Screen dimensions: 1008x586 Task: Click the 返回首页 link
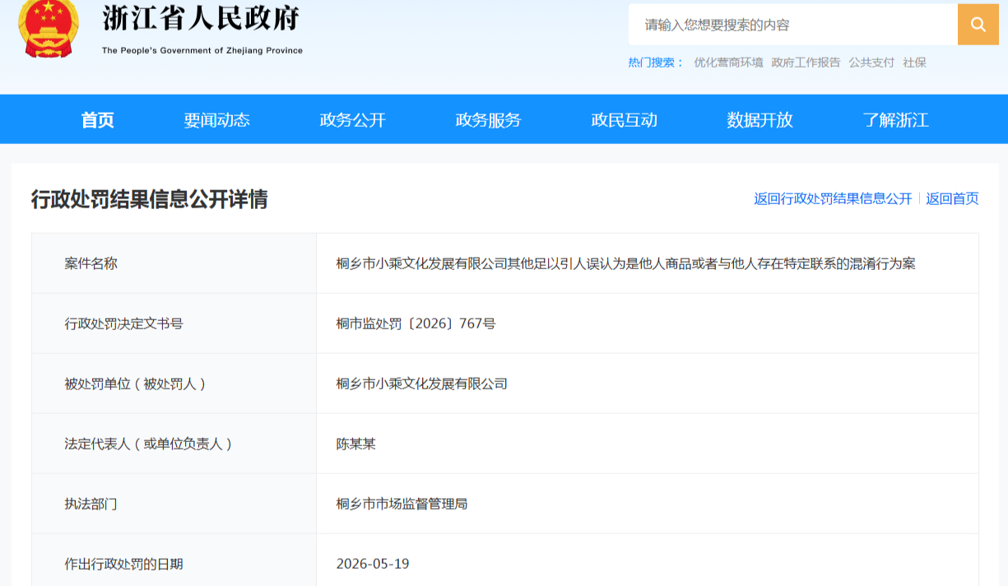(952, 198)
